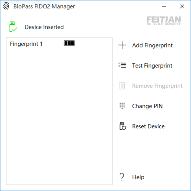Choose the Reset Device label
This screenshot has width=191, height=191.
pos(148,126)
